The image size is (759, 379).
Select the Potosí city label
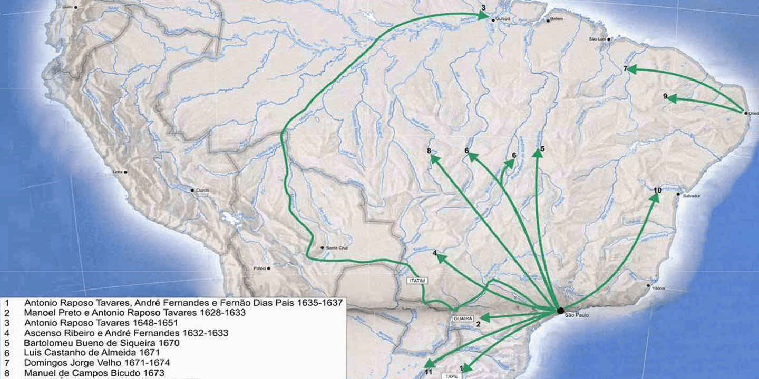pos(260,268)
